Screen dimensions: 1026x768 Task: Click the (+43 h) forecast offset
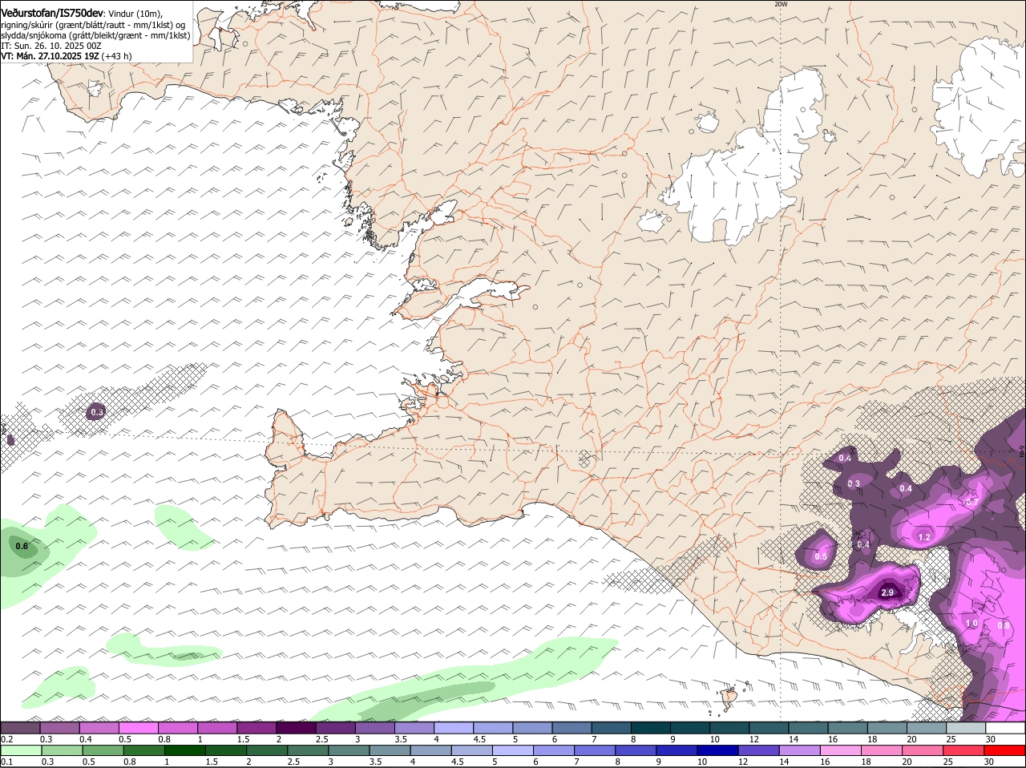pyautogui.click(x=117, y=56)
